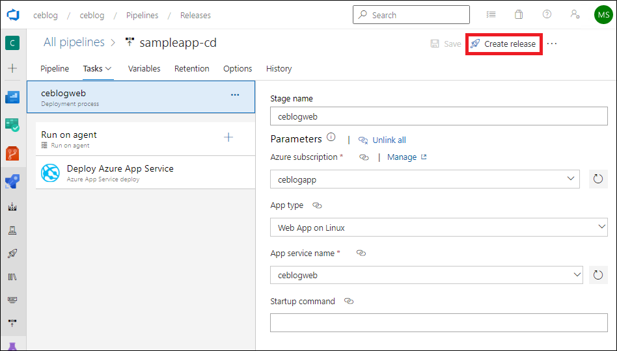Open more actions ellipsis next to Create release
The width and height of the screenshot is (617, 351).
pyautogui.click(x=552, y=44)
